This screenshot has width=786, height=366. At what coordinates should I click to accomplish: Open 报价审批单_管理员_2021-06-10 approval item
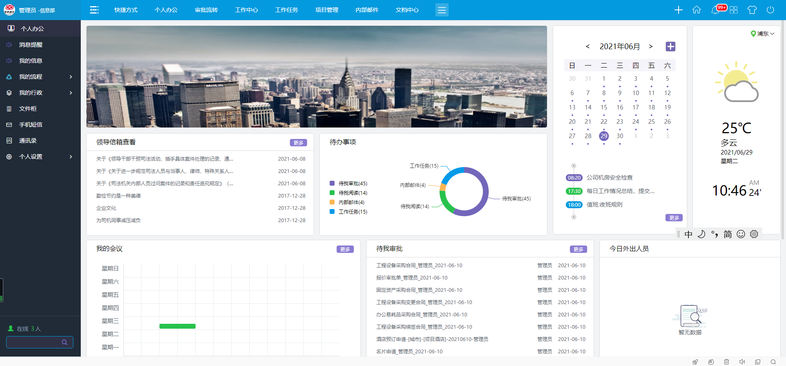(412, 278)
